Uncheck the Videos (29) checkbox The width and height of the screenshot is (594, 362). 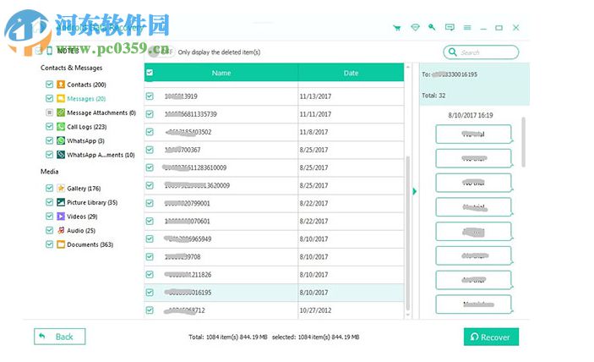pos(49,216)
